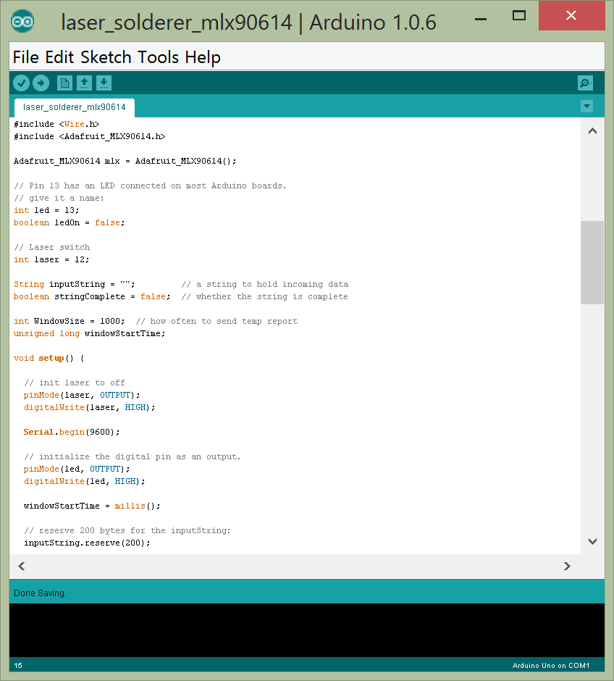
Task: Click the horizontal scrollbar left arrow
Action: 22,566
